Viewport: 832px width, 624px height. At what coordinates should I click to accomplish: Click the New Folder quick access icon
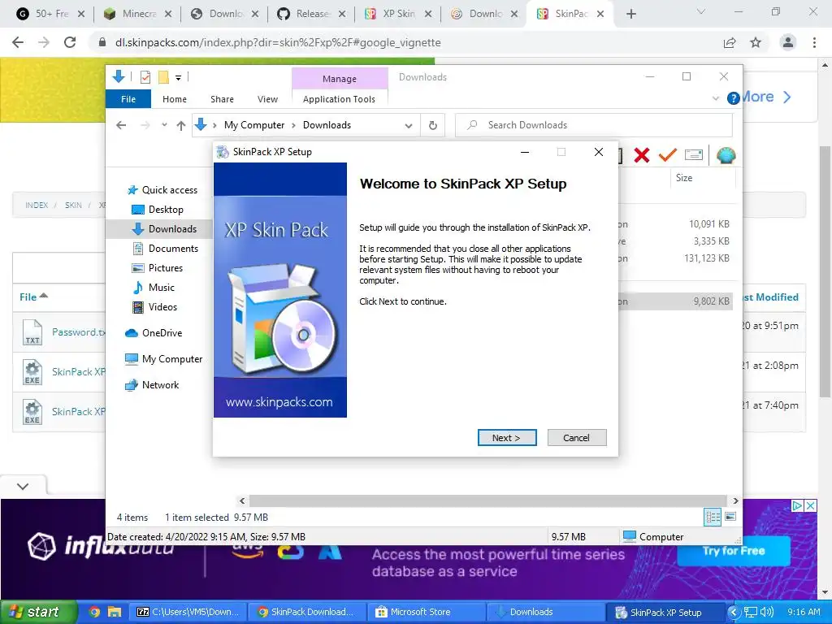[163, 77]
